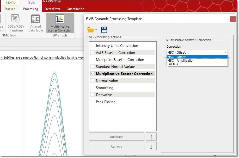Tick the Standard Normal Variate checkbox

[93, 67]
